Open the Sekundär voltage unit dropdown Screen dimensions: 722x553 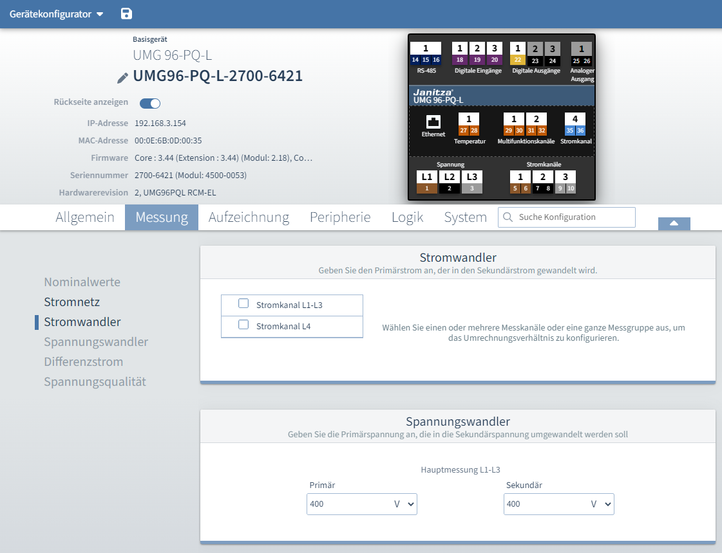coord(602,504)
